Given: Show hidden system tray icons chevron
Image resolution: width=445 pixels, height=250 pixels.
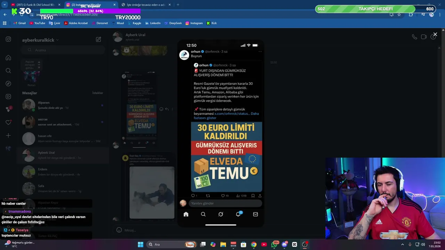Looking at the screenshot, I should click(x=403, y=244).
